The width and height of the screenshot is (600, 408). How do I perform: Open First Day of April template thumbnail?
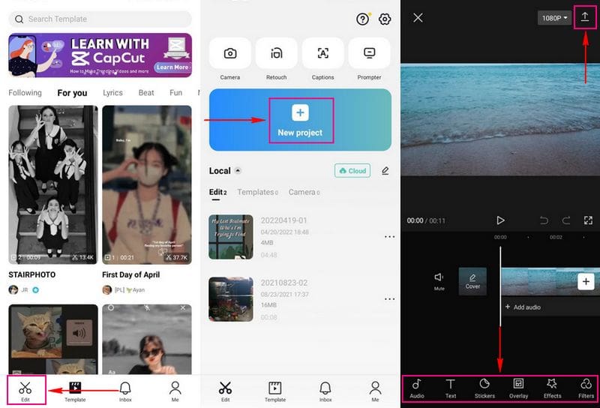pyautogui.click(x=147, y=184)
